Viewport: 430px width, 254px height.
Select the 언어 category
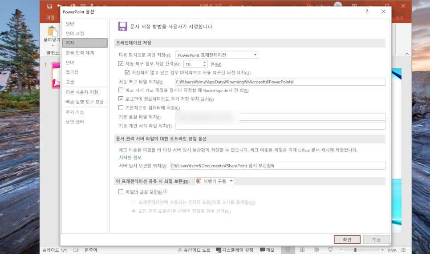click(x=85, y=63)
